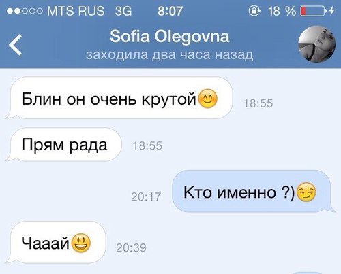Screen dimensions: 341x274
Task: Tap the MTS RUS carrier label
Action: coord(76,11)
